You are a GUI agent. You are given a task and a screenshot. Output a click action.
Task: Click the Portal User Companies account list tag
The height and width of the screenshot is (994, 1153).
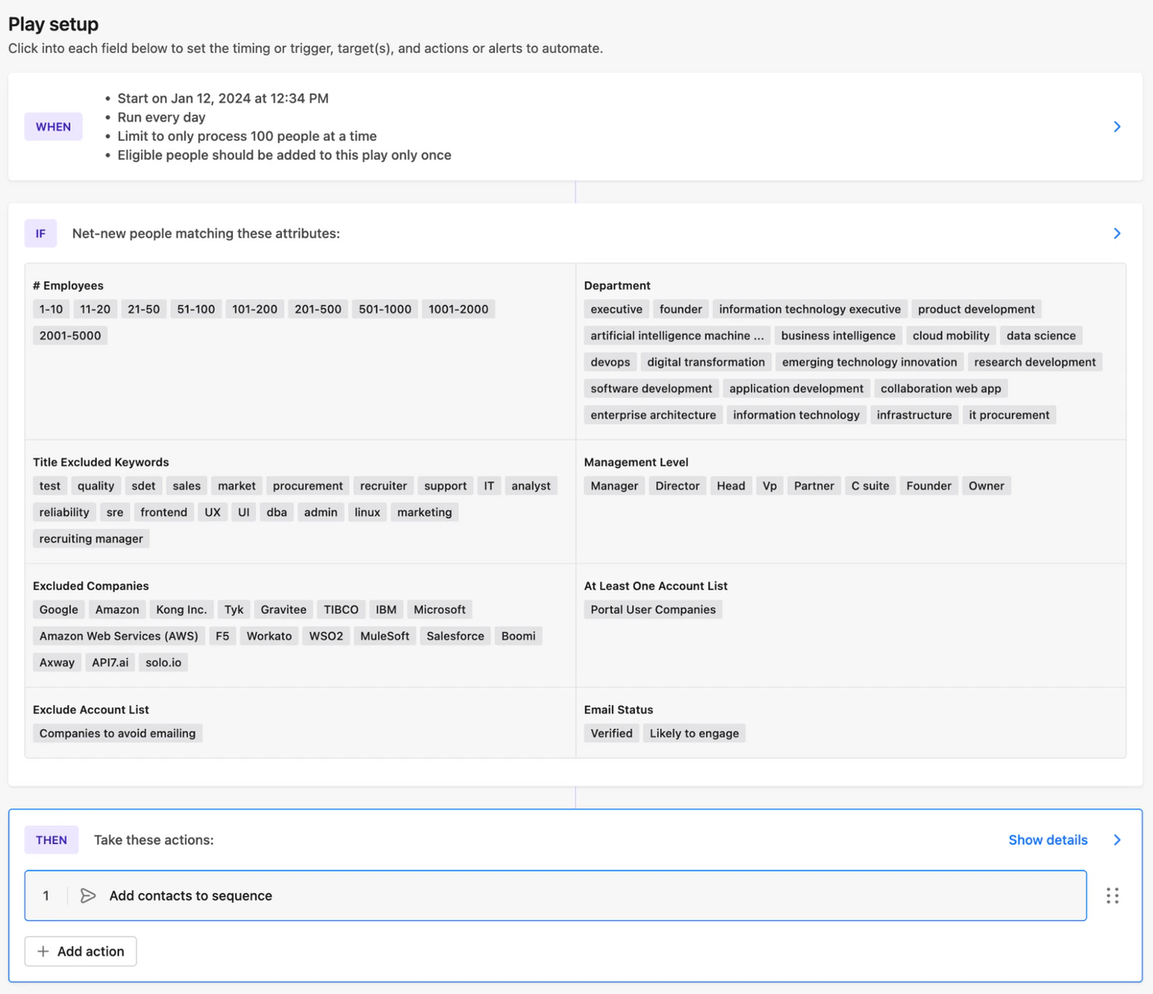pyautogui.click(x=652, y=609)
